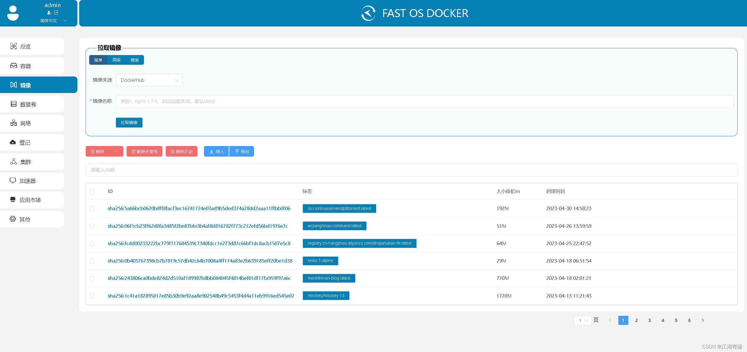Switch to the 简单 pull tab
Screen dimensions: 747x352
tap(98, 60)
